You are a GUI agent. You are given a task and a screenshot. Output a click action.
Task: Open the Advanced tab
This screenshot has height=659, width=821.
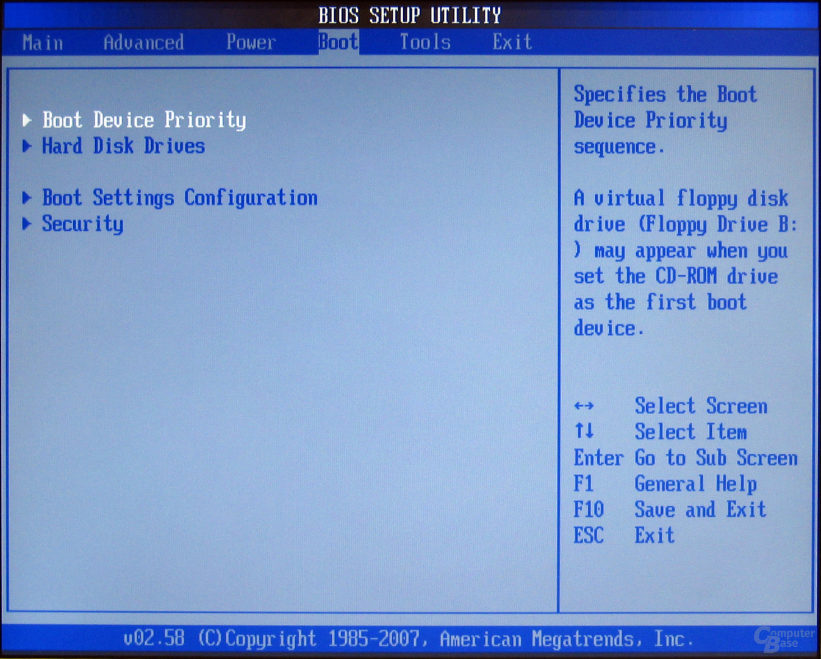144,42
